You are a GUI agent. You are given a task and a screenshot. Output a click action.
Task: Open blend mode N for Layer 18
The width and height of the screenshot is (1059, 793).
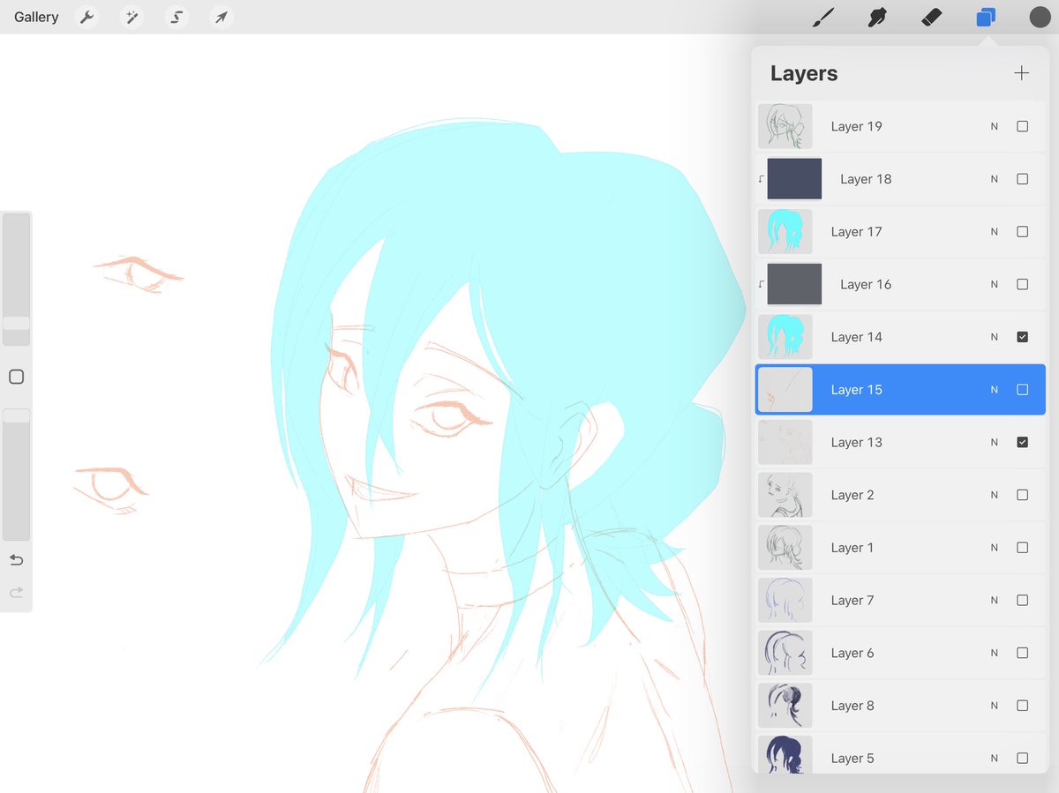coord(995,179)
